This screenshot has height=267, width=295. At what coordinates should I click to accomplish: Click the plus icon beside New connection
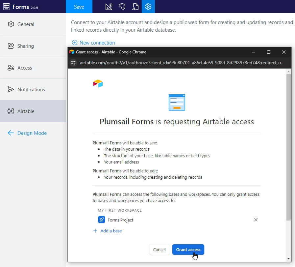(75, 43)
